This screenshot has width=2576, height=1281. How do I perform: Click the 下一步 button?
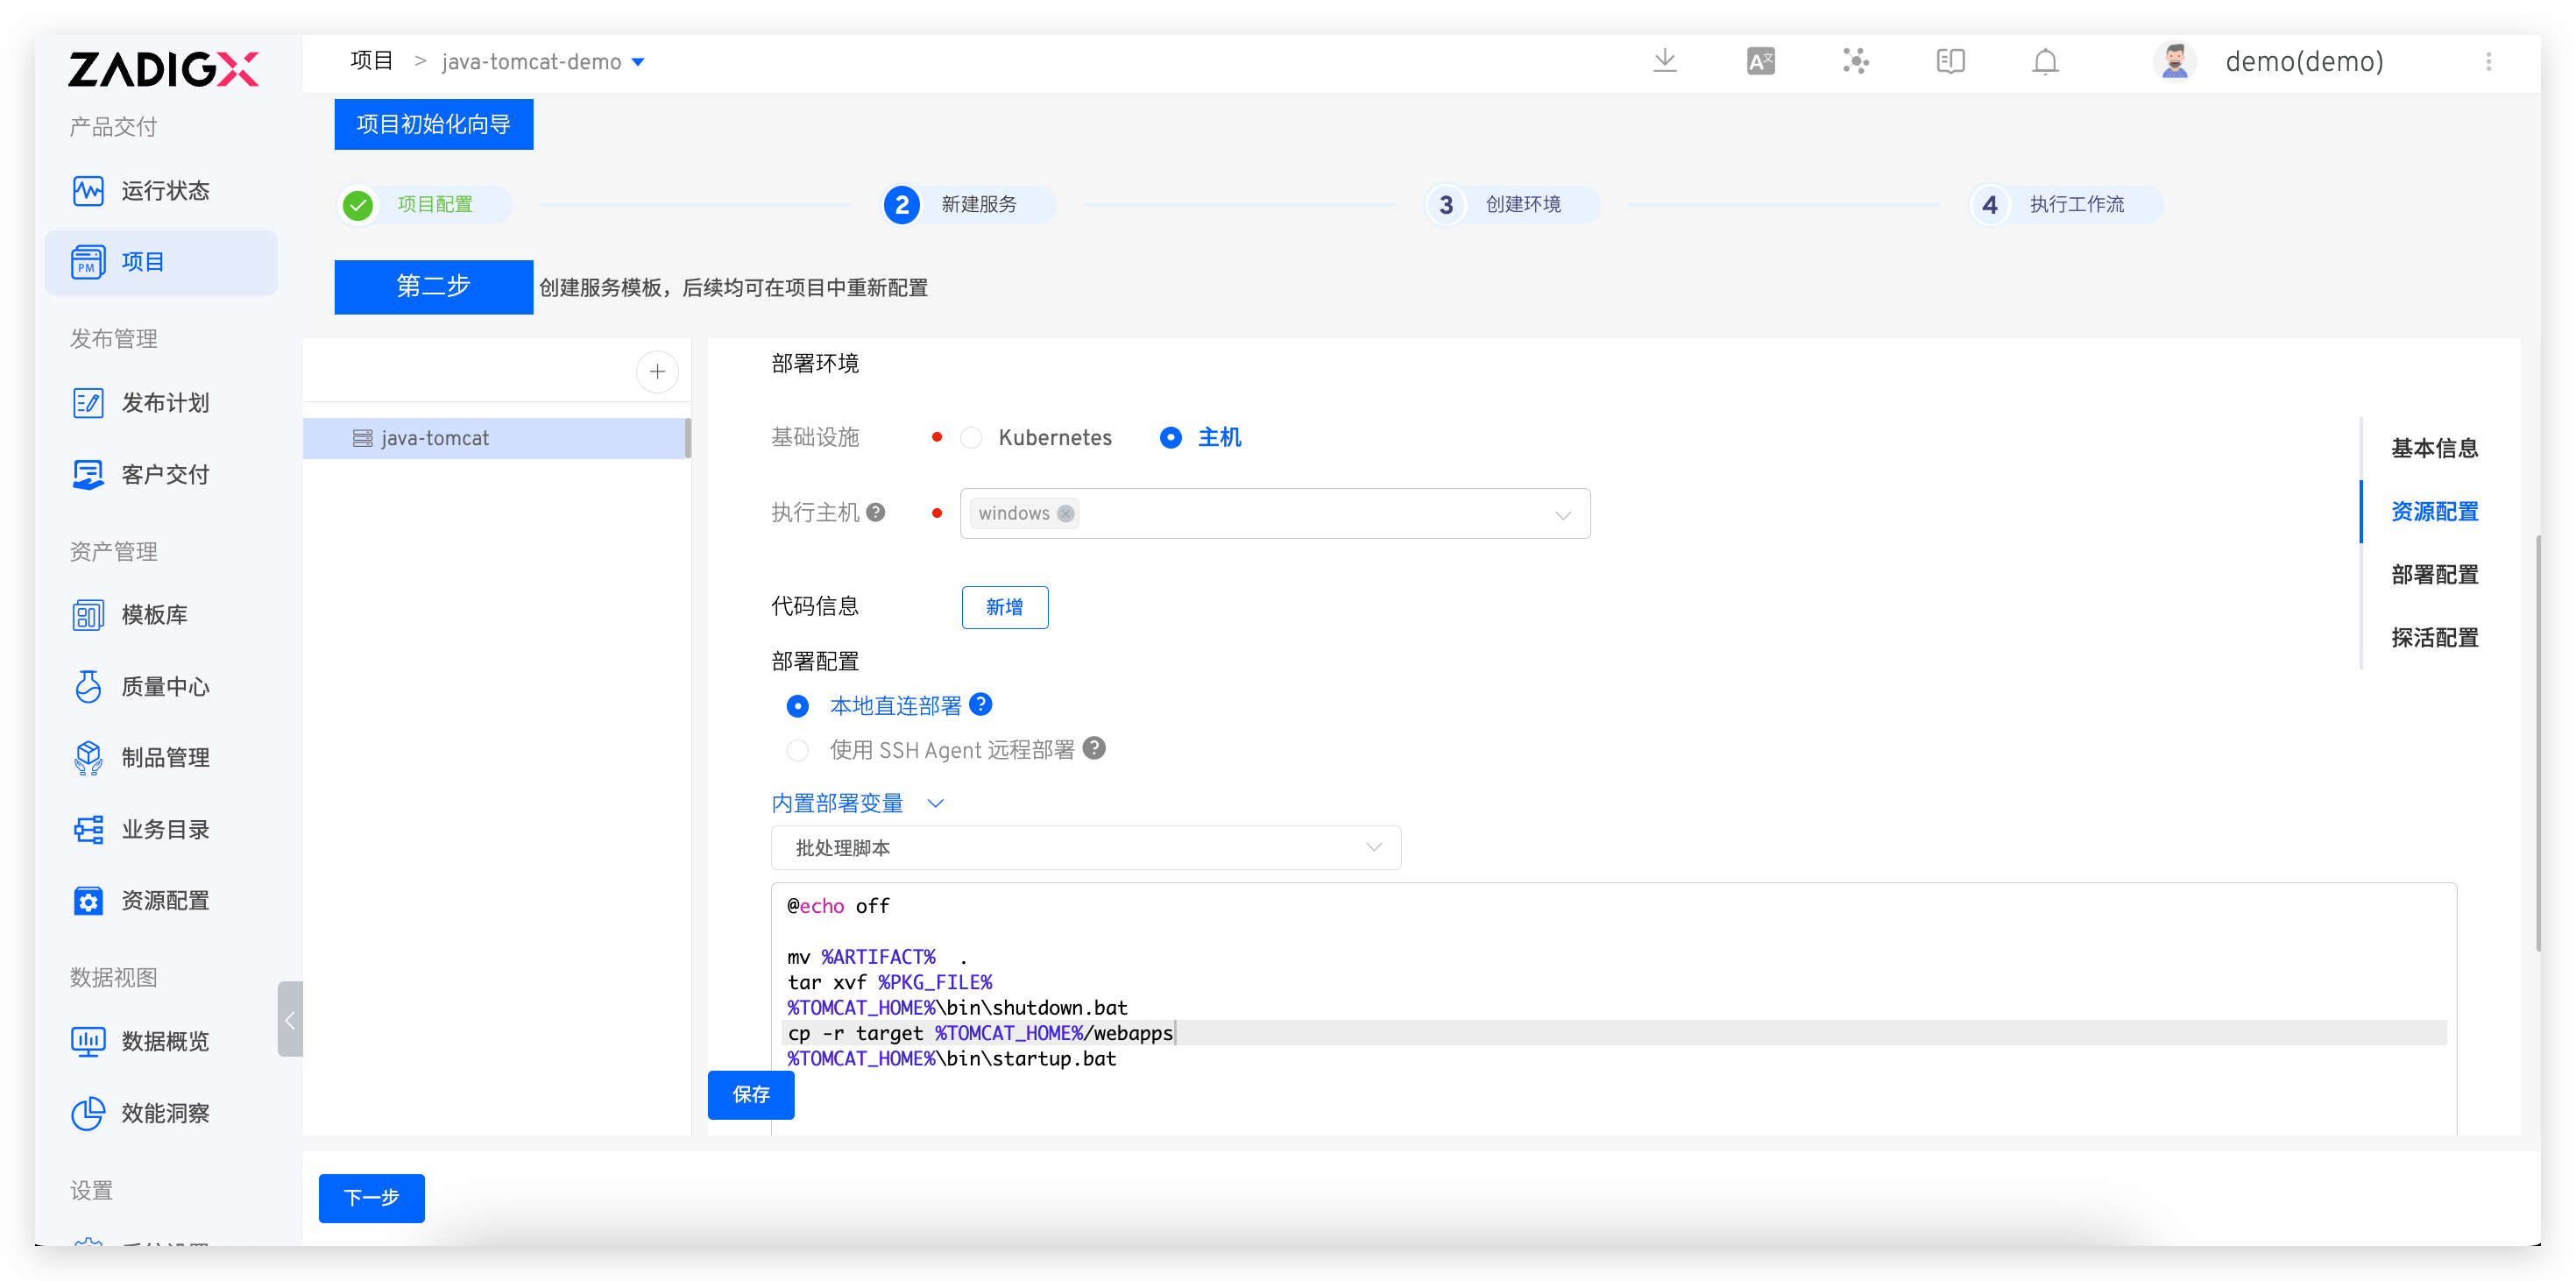coord(371,1198)
